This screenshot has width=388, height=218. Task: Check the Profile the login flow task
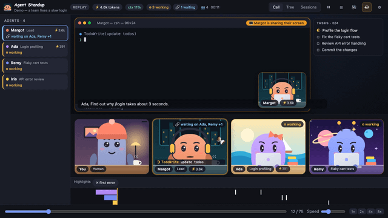coord(337,30)
